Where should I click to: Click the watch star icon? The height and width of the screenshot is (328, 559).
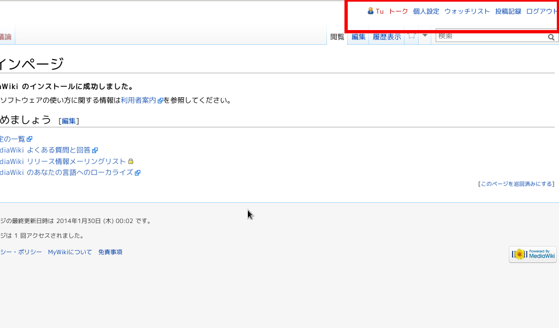click(412, 36)
